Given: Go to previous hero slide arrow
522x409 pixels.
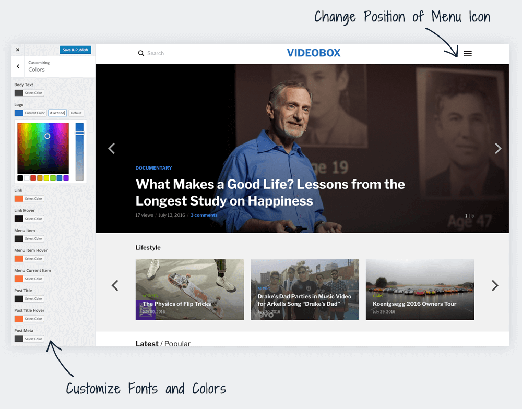Looking at the screenshot, I should tap(111, 149).
